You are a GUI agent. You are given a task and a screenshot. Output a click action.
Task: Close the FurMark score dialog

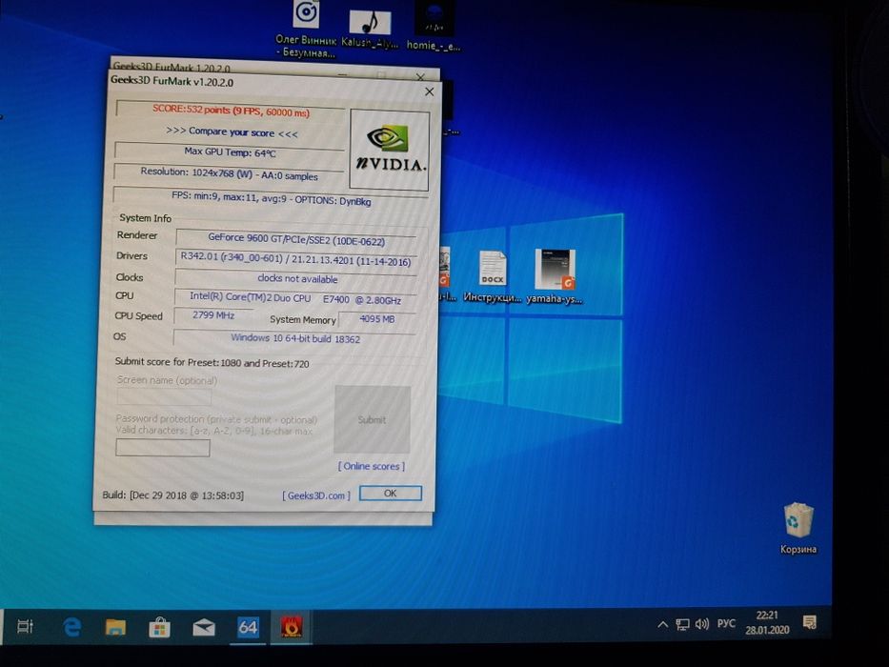(429, 91)
